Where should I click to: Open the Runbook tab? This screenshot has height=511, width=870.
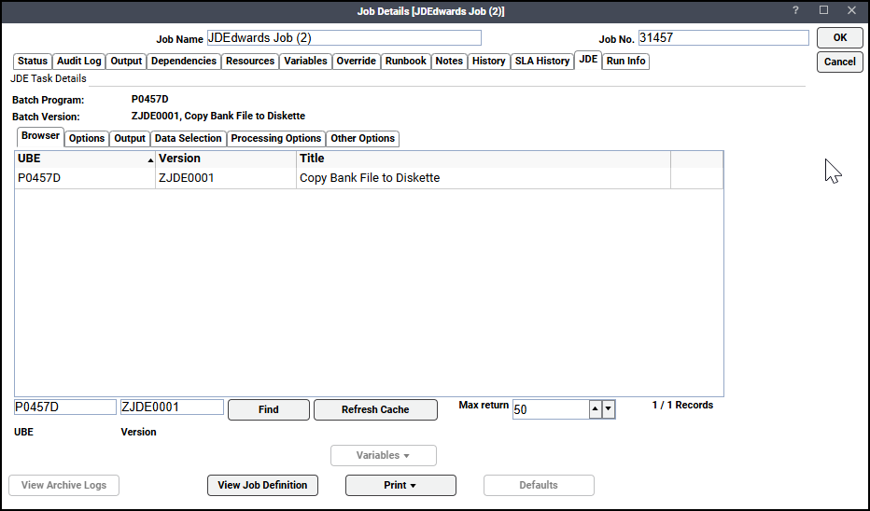coord(405,61)
